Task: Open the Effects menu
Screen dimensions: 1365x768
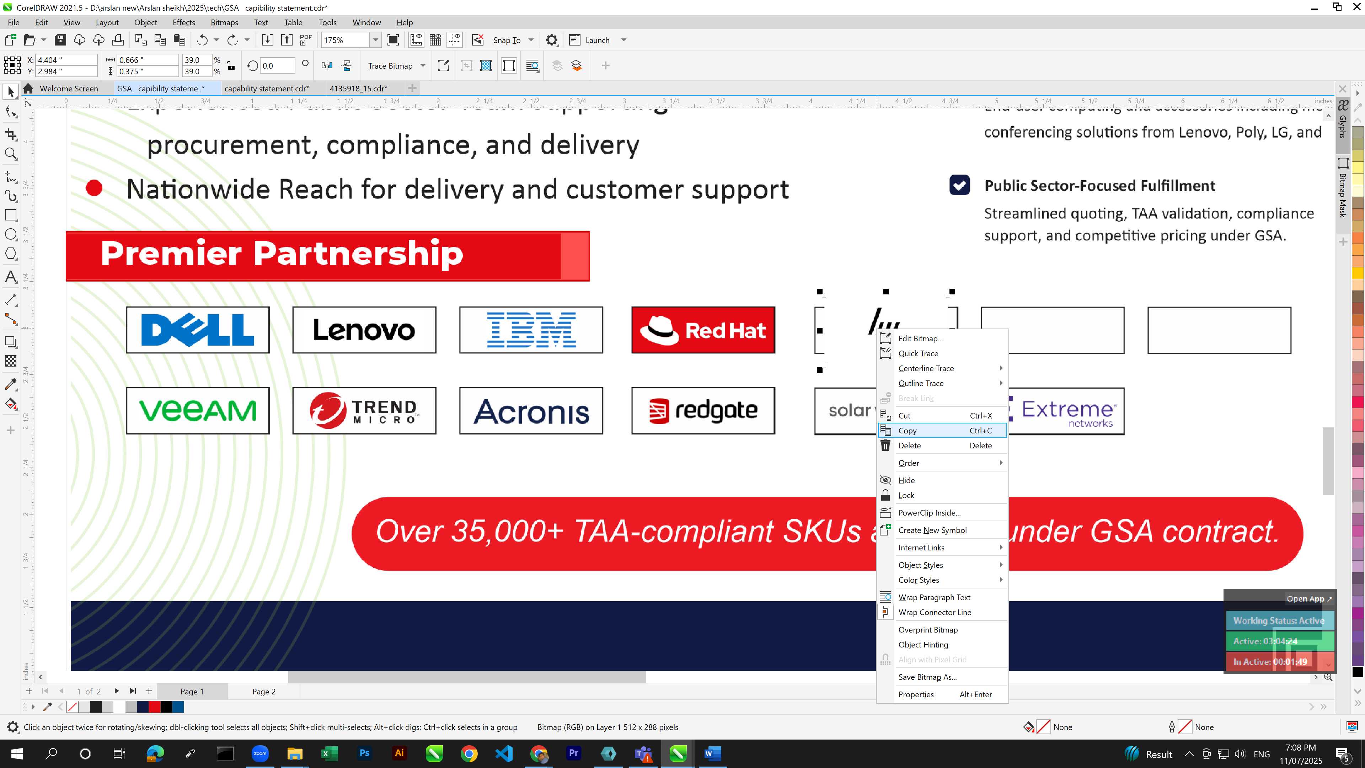Action: 184,22
